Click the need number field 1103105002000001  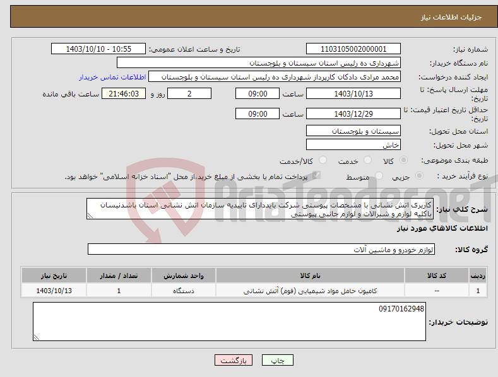click(x=353, y=49)
